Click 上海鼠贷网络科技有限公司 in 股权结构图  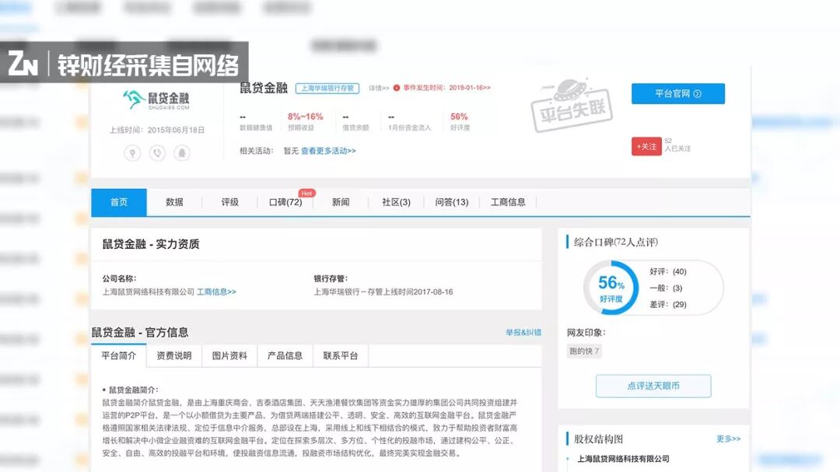point(623,459)
